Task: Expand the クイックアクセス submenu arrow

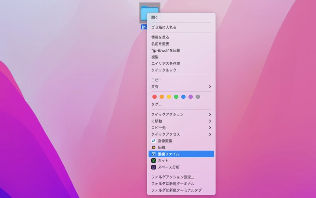Action: (210, 134)
